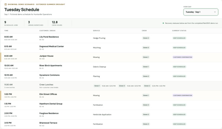Image resolution: width=222 pixels, height=129 pixels.
Task: Click the Mowing service for Juniper House
Action: point(96,57)
